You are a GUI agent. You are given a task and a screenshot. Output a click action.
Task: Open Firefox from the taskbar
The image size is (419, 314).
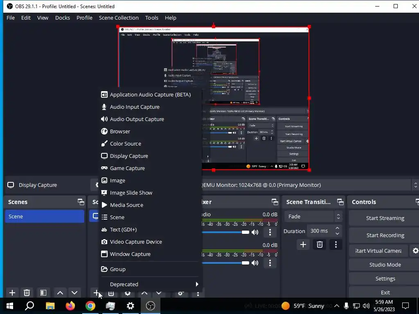coord(70,306)
